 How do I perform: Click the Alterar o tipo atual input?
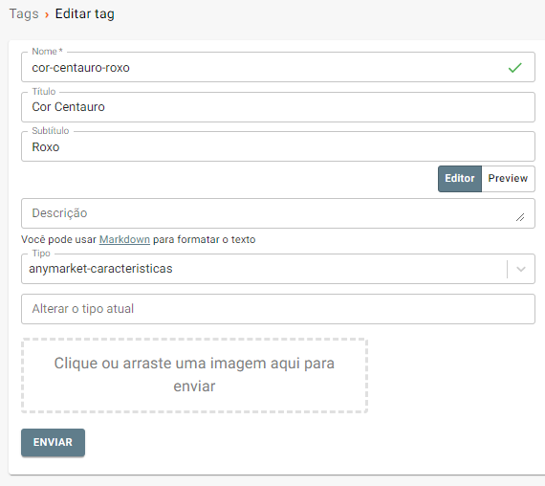[x=277, y=309]
